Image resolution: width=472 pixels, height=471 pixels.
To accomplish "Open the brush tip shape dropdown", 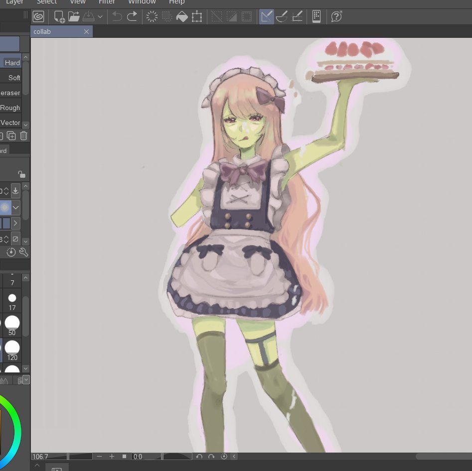I will click(16, 208).
